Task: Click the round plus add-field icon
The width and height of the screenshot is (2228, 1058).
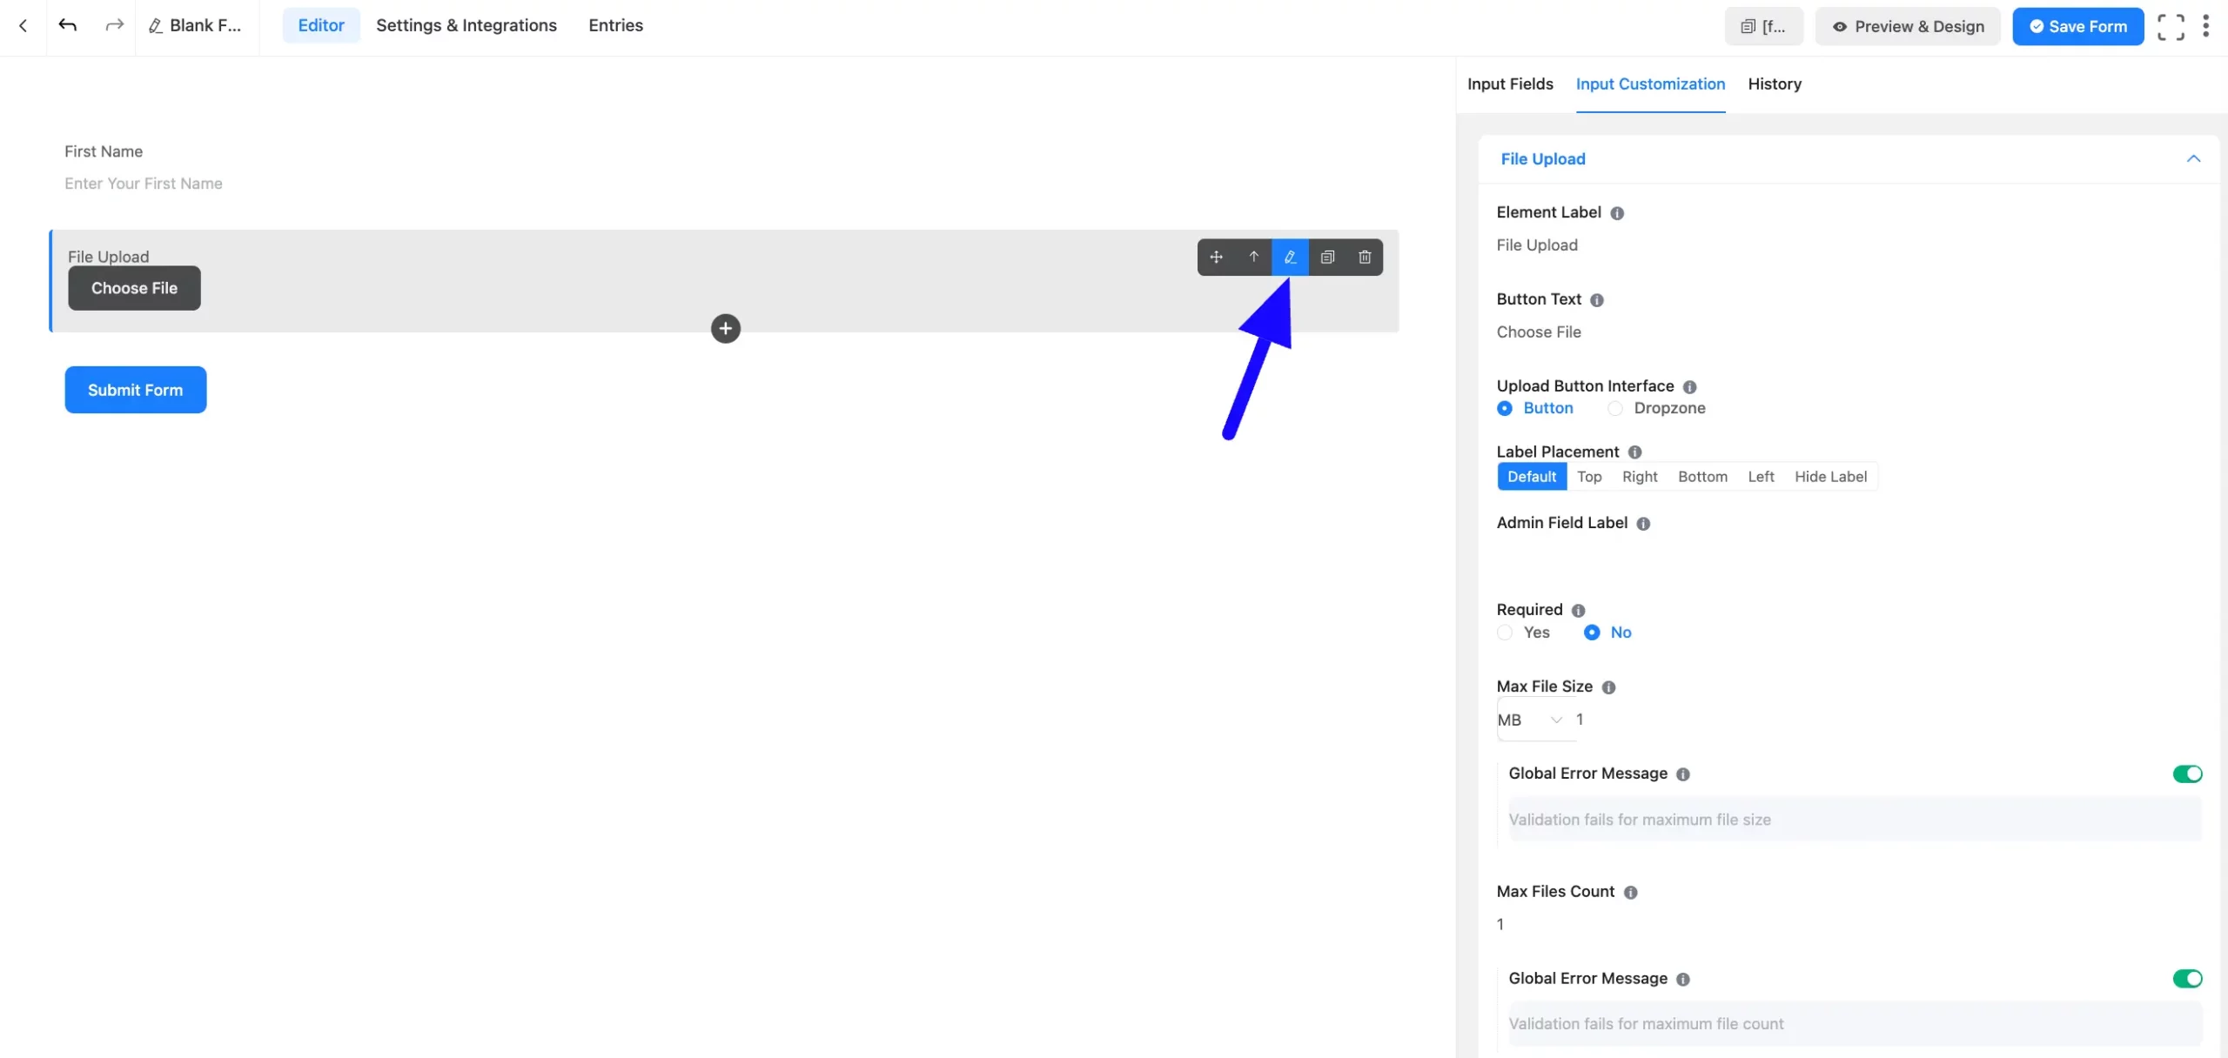Action: click(725, 329)
